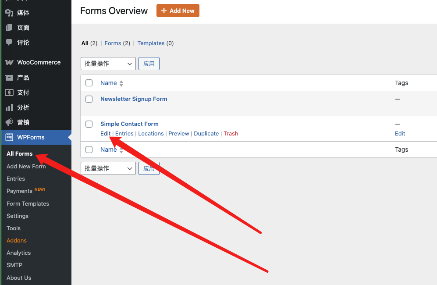
Task: View Entries for Simple Contact Form row
Action: pos(124,134)
